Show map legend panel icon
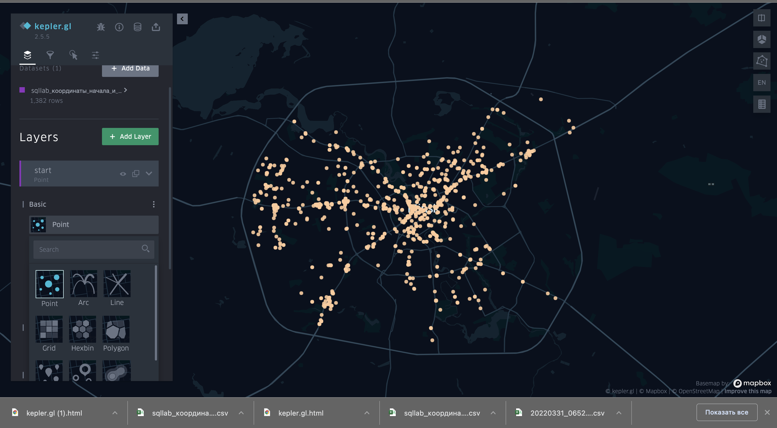The height and width of the screenshot is (428, 777). [x=761, y=104]
